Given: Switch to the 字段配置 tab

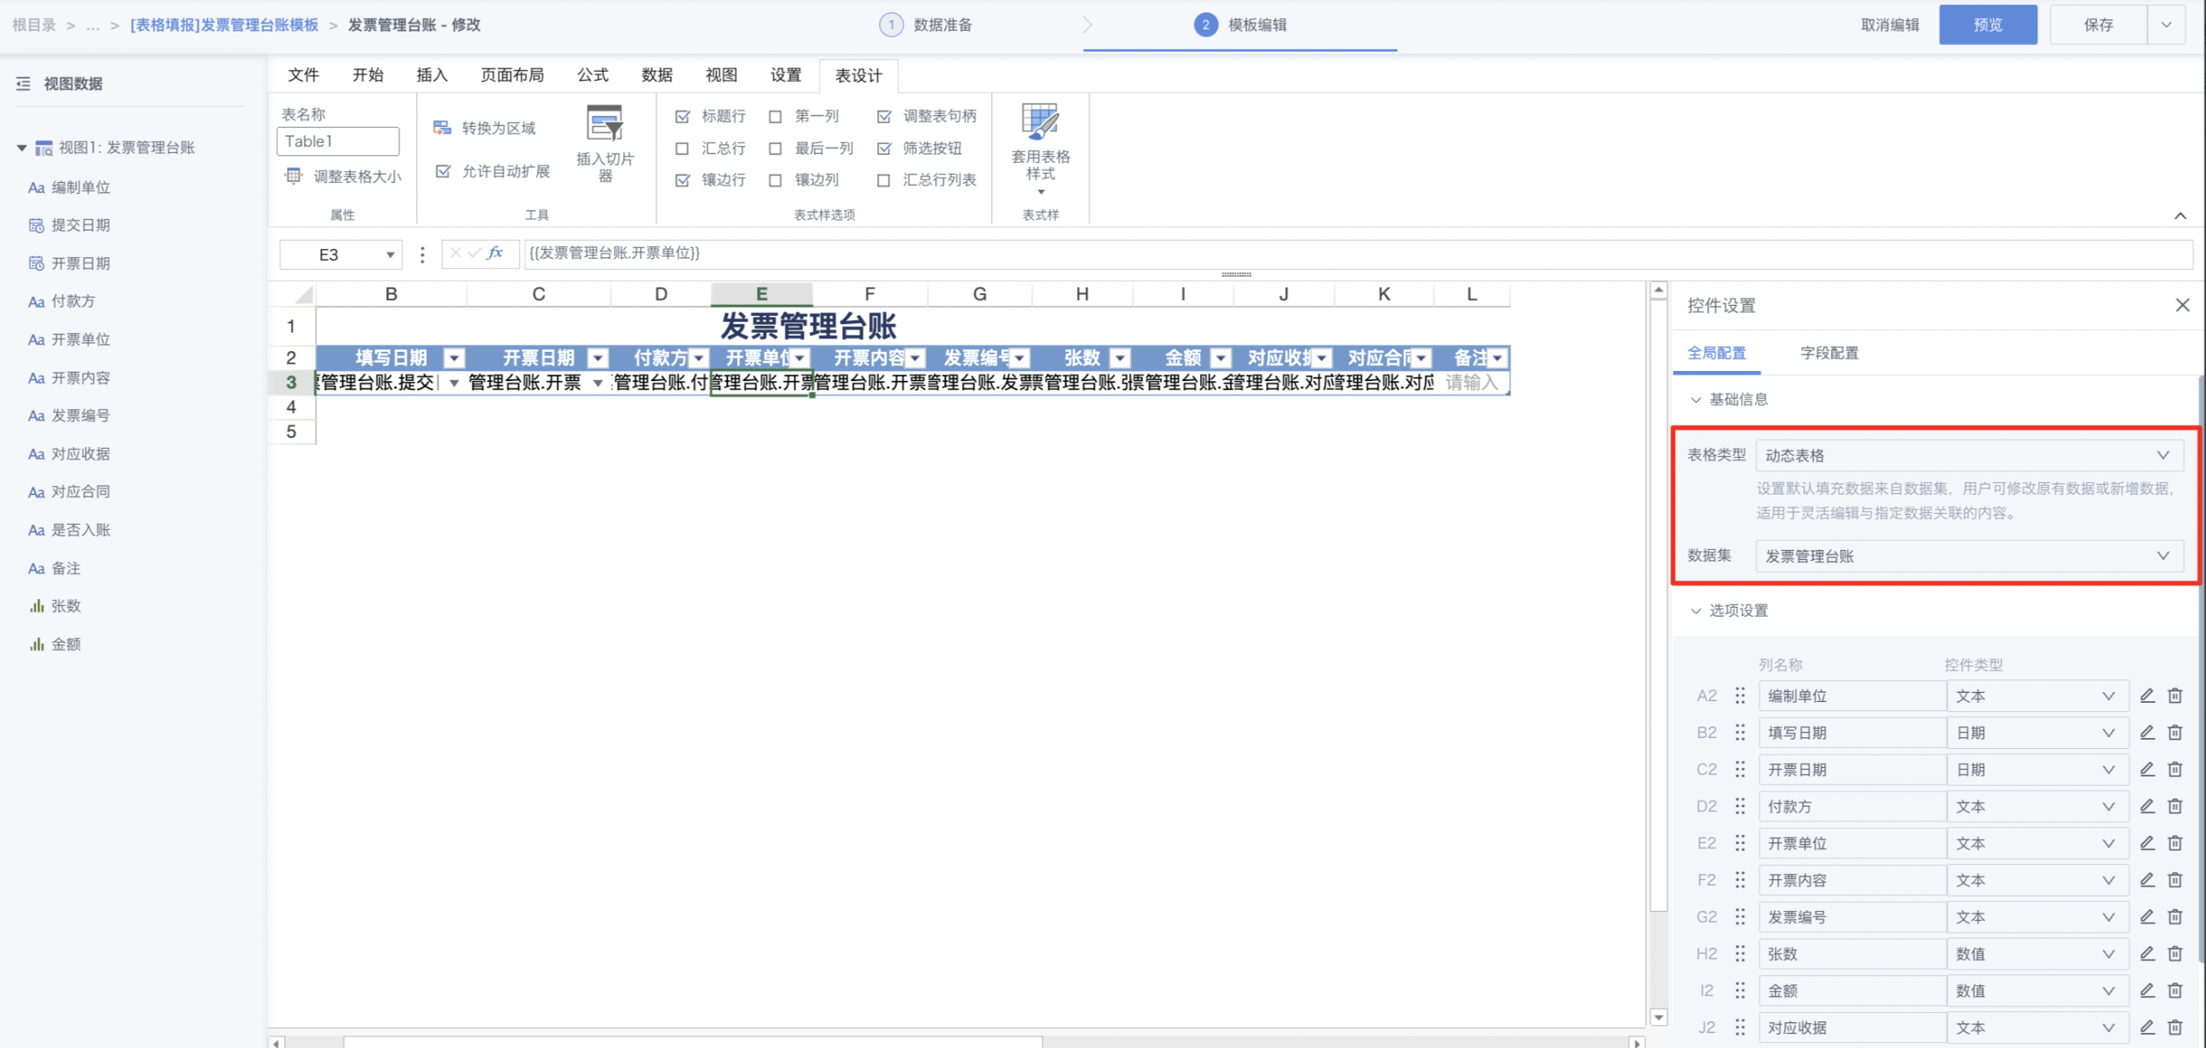Looking at the screenshot, I should tap(1828, 353).
